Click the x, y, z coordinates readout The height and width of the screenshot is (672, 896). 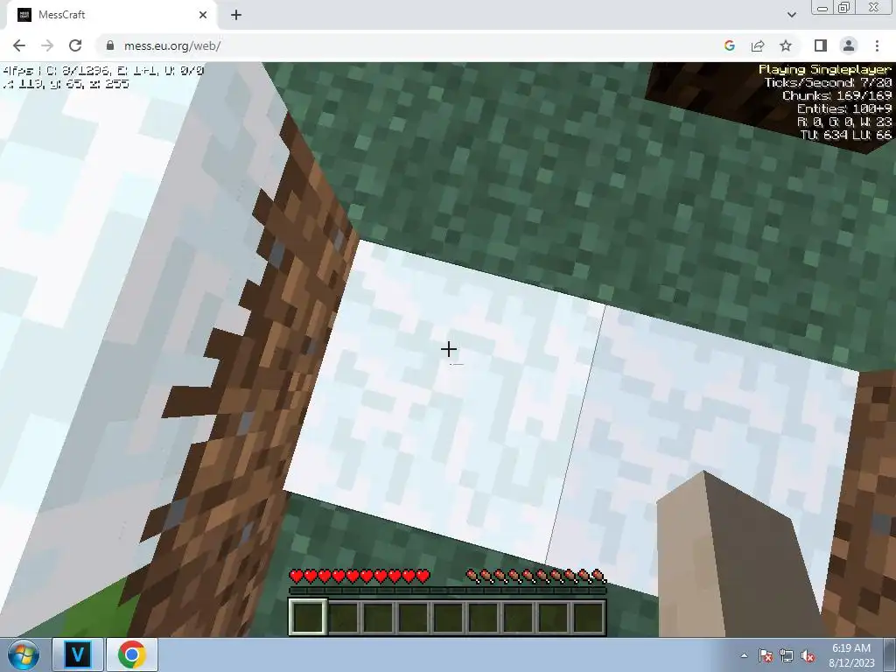pyautogui.click(x=66, y=83)
